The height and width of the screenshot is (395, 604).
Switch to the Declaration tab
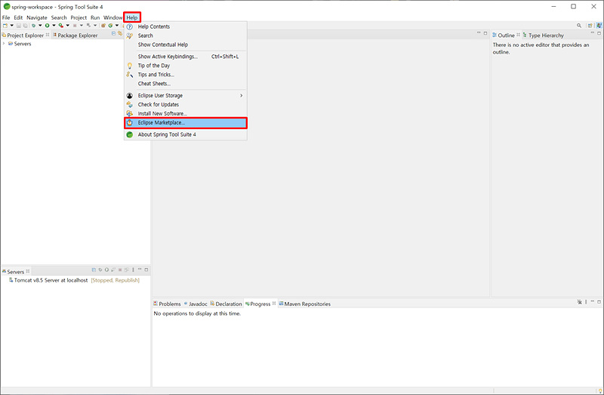point(226,304)
